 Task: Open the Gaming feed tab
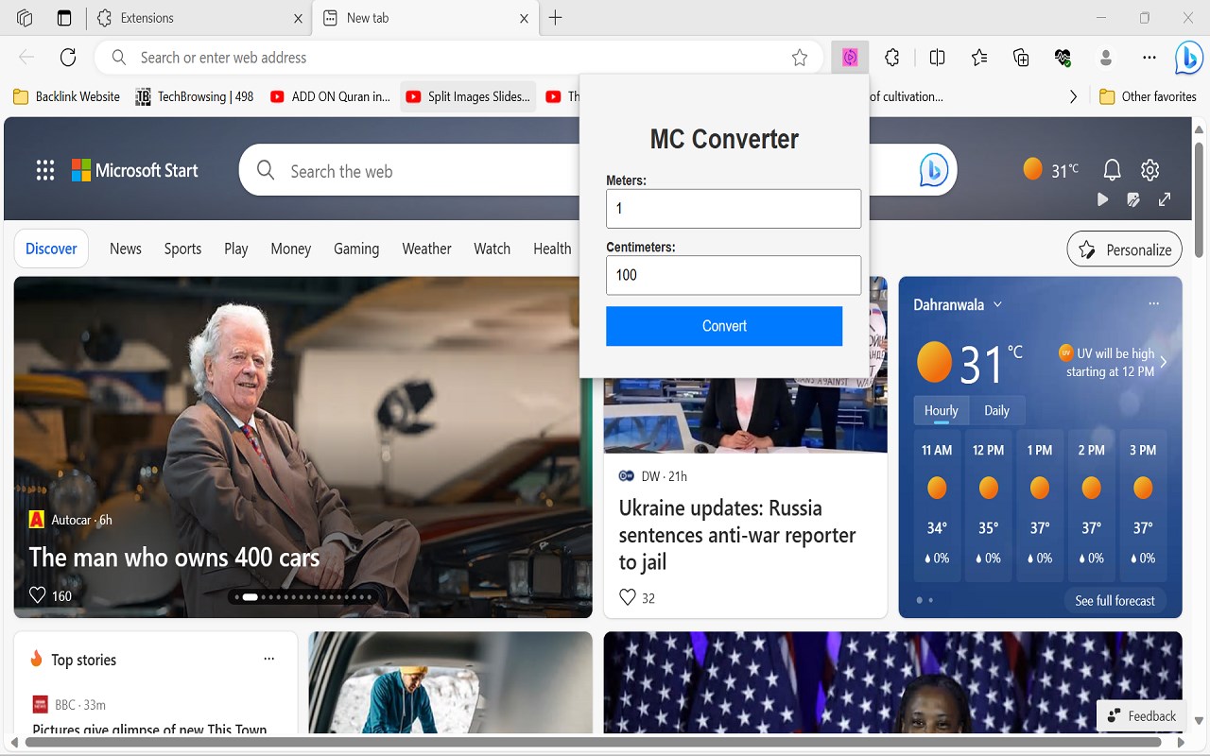click(356, 249)
